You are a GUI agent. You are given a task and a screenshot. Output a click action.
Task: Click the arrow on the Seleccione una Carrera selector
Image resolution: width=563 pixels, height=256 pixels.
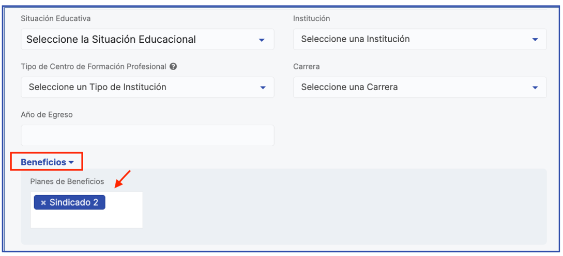[535, 88]
